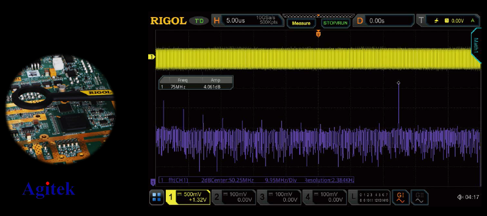Click the FFT peak diamond marker

398,83
